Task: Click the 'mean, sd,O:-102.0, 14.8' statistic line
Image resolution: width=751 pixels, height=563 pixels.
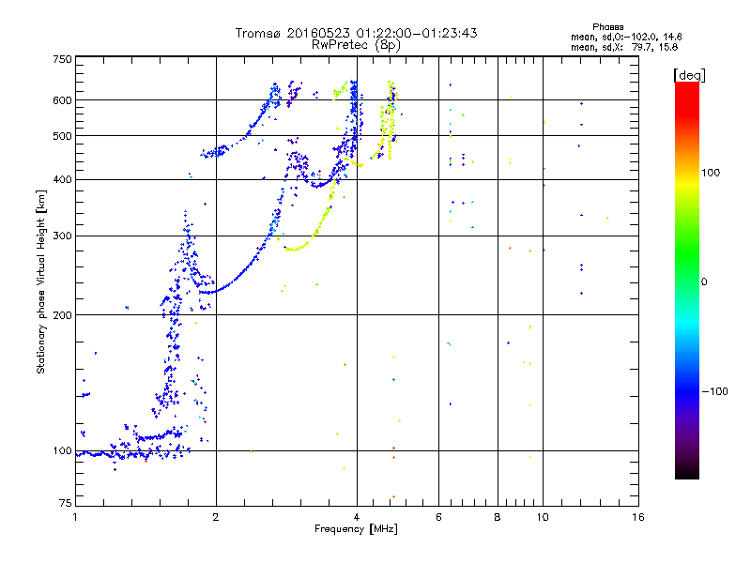Action: pyautogui.click(x=626, y=37)
